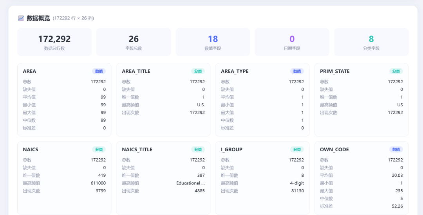The image size is (423, 215).
Task: Click the 分类 tag on PRIM_STATE card
Action: pos(396,71)
